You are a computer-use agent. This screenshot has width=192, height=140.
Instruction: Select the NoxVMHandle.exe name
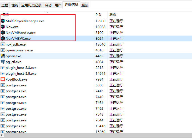[x=21, y=33]
